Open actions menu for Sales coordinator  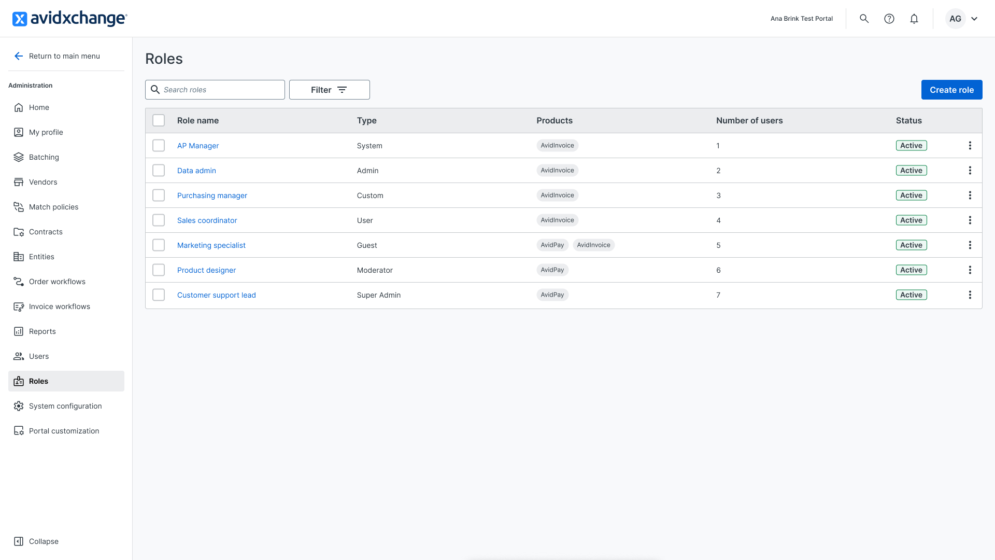coord(970,220)
